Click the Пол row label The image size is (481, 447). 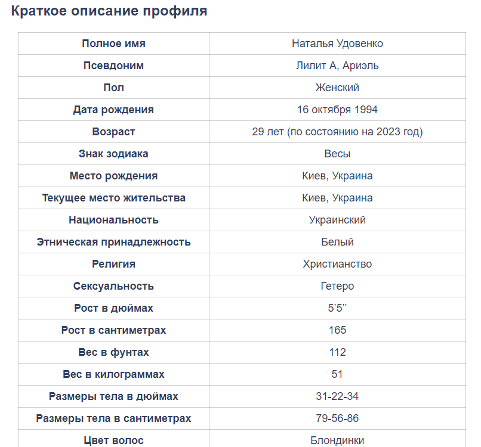coord(113,88)
